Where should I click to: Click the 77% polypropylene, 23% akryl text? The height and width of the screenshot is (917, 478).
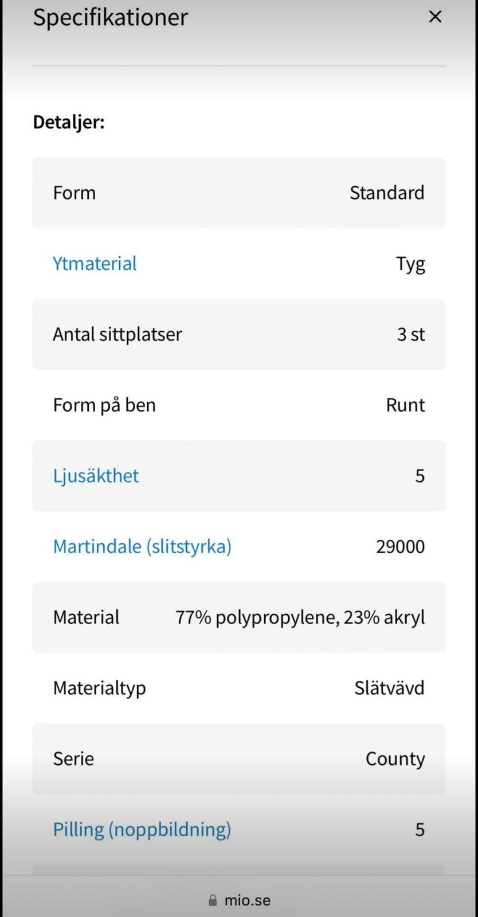point(300,617)
